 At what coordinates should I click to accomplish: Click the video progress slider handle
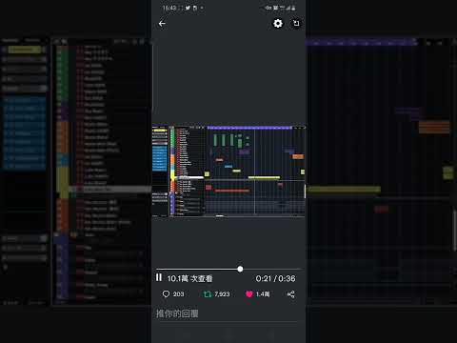click(240, 269)
